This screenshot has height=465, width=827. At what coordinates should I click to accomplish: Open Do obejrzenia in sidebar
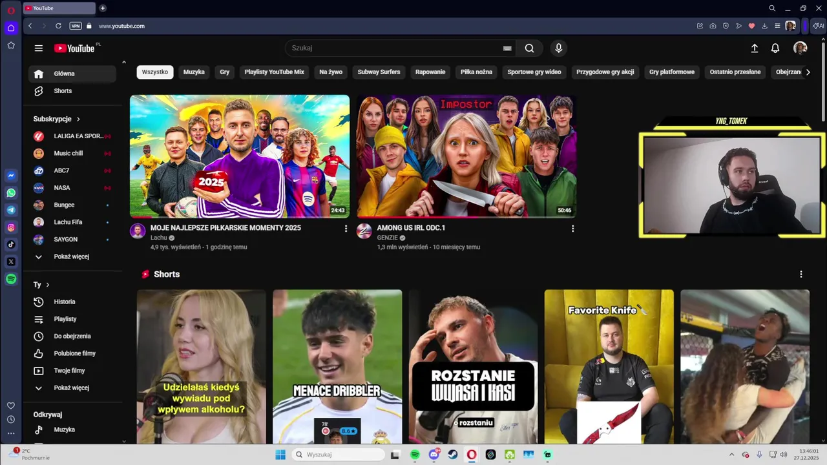pos(72,336)
